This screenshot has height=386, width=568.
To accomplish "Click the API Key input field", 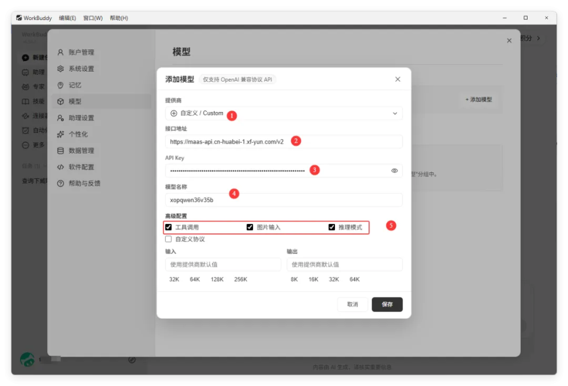I will [283, 171].
